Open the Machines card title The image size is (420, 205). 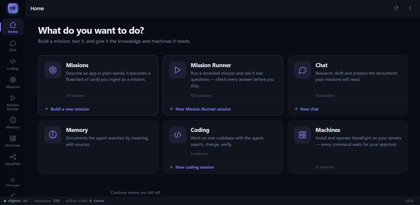(x=328, y=130)
